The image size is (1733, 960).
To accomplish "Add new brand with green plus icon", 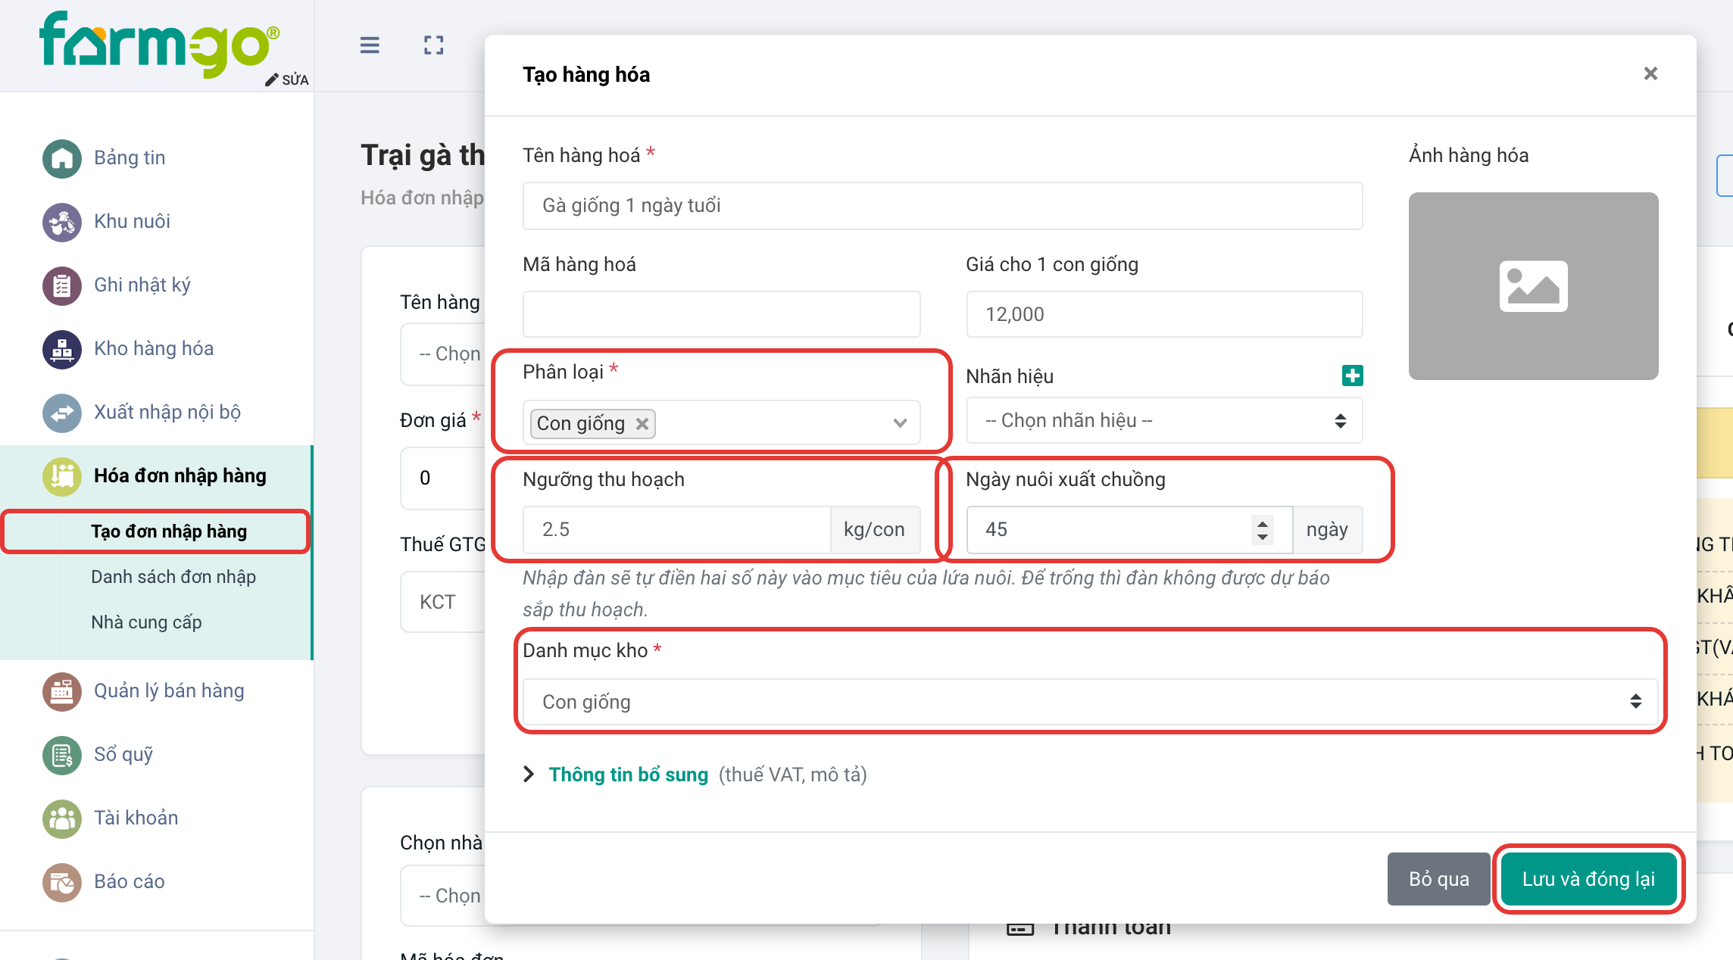I will [1352, 376].
